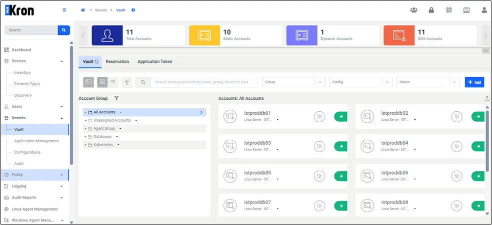Select the Agent Group folder

tap(104, 129)
